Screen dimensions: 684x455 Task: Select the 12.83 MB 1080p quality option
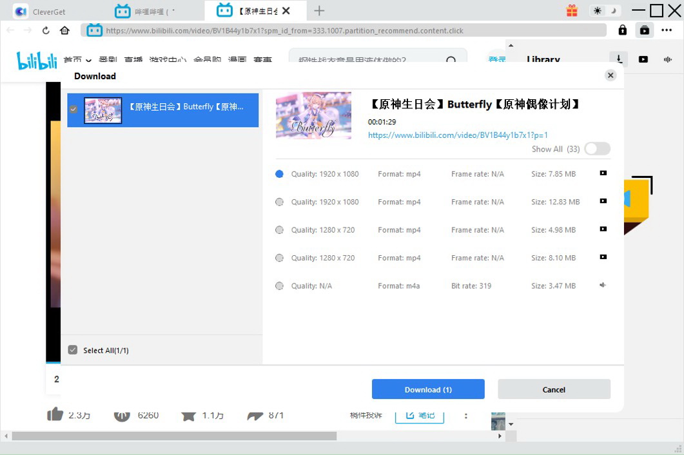pyautogui.click(x=279, y=201)
